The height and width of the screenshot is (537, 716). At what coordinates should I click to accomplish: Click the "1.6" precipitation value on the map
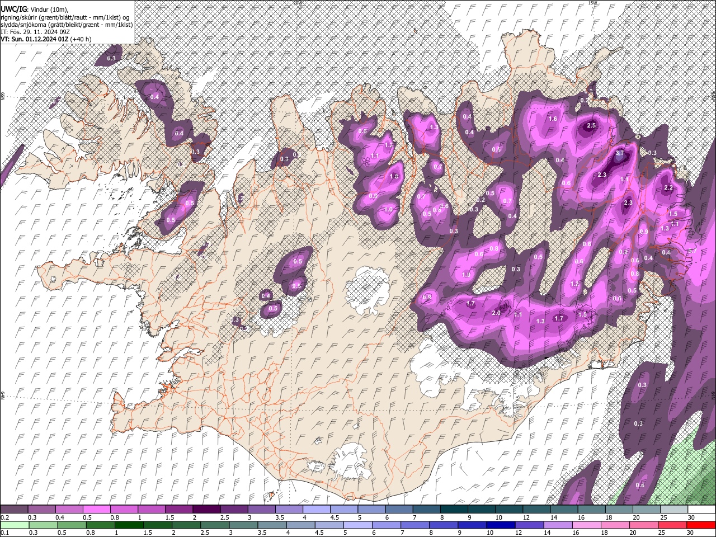pyautogui.click(x=553, y=119)
